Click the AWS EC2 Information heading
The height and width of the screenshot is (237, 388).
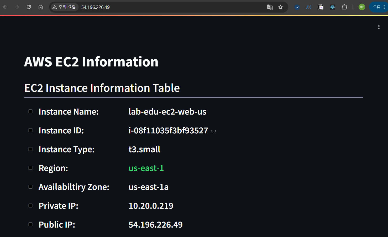pyautogui.click(x=91, y=62)
